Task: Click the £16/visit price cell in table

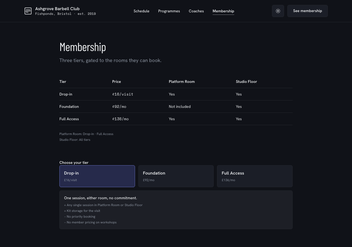Action: 123,94
